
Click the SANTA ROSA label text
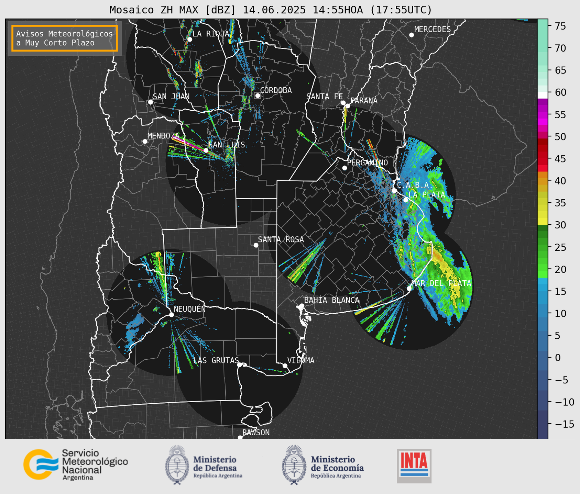coord(281,239)
